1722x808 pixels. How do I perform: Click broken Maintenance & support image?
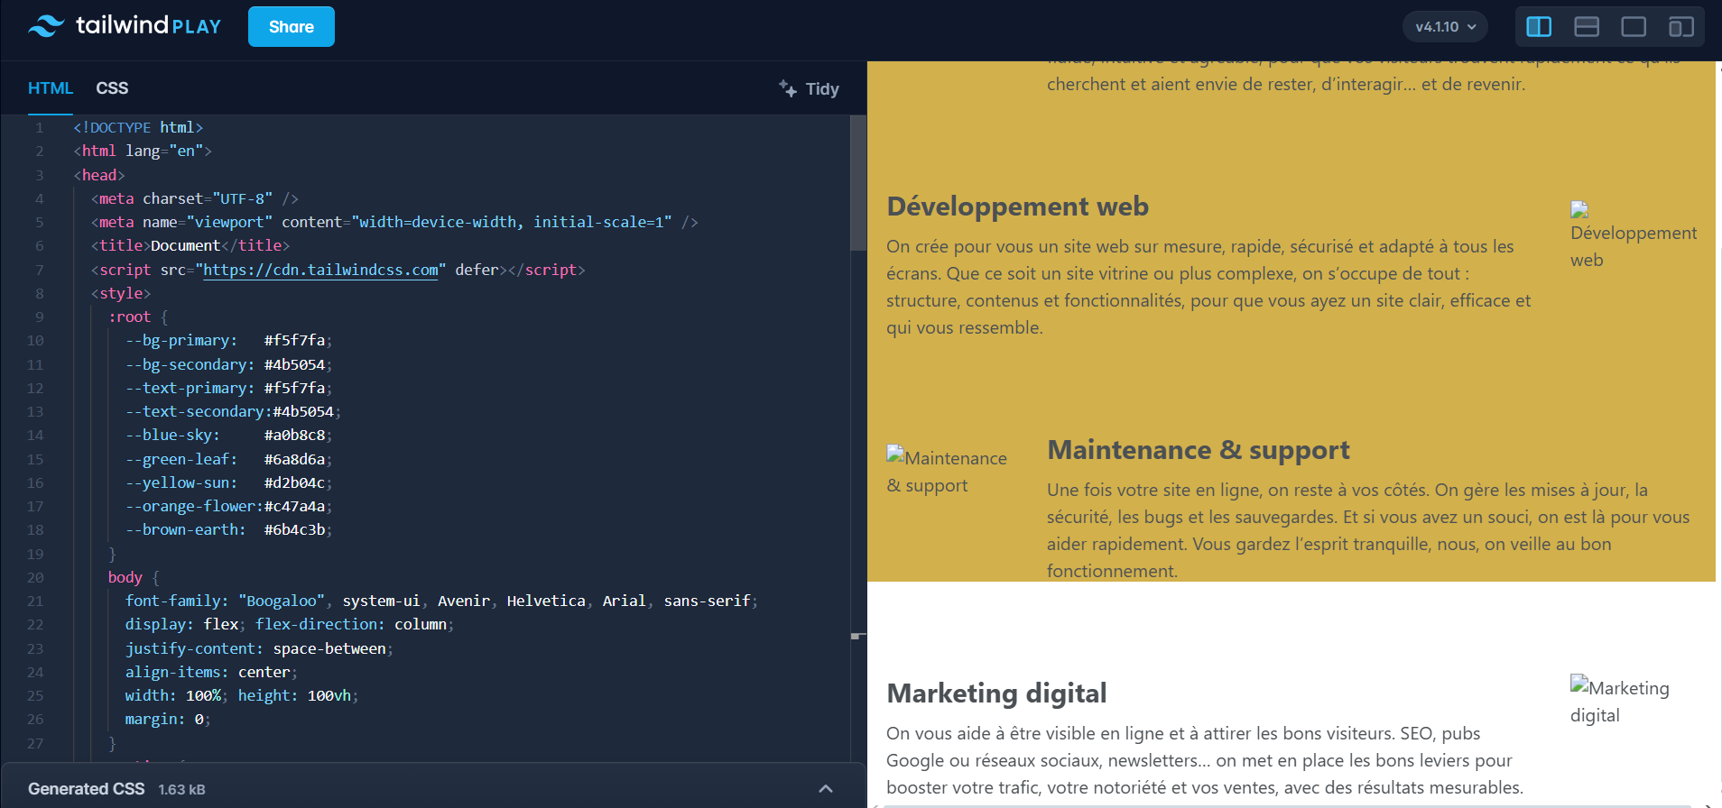pos(895,454)
